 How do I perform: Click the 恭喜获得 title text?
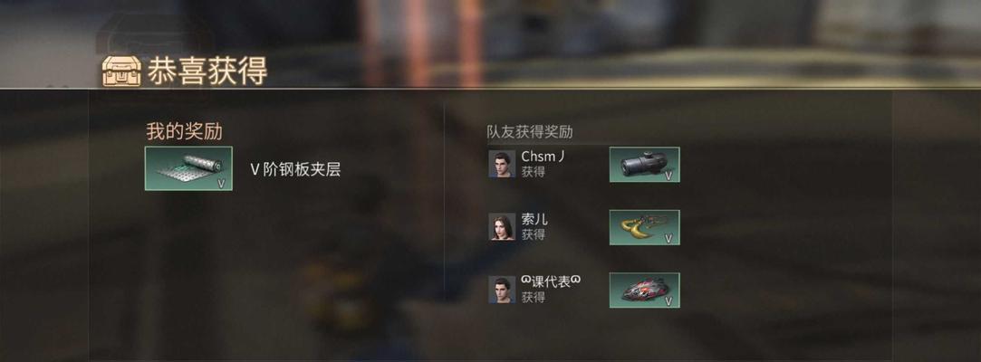[x=207, y=71]
